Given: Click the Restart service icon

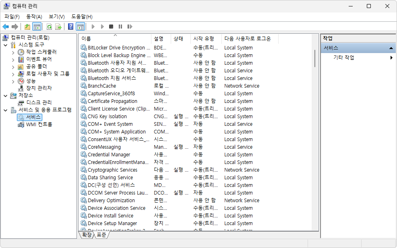Looking at the screenshot, I should click(130, 27).
